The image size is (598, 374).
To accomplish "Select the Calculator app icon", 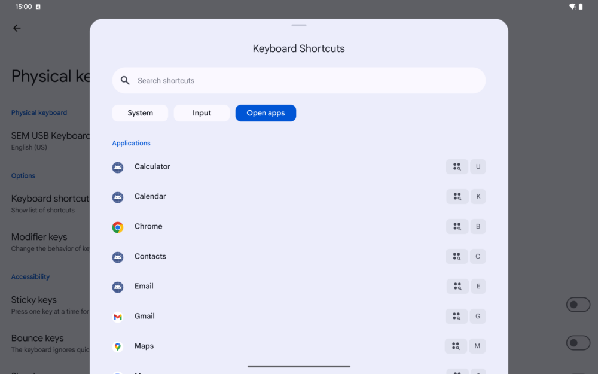I will 118,167.
